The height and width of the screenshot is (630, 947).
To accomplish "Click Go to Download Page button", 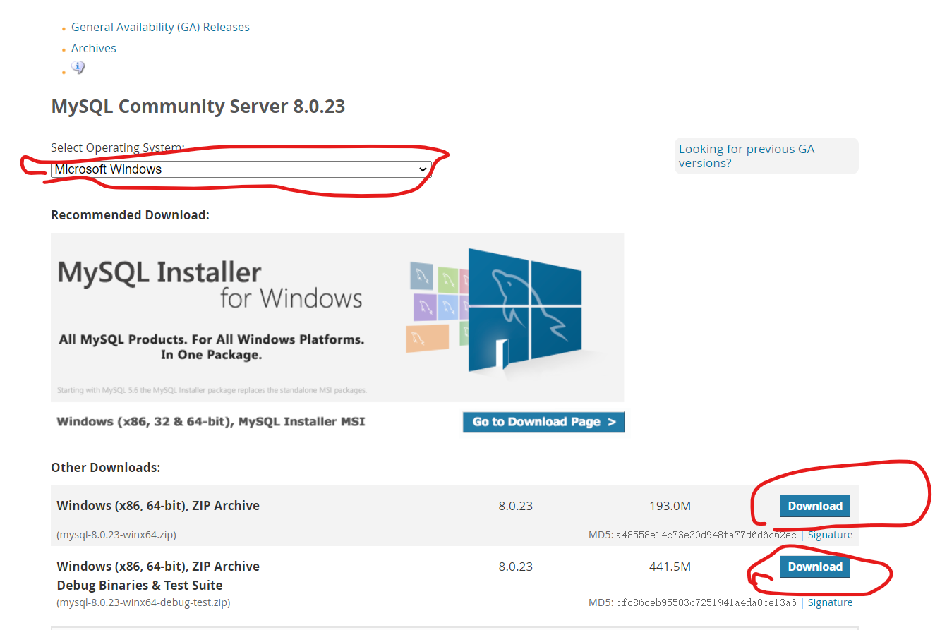I will click(544, 422).
